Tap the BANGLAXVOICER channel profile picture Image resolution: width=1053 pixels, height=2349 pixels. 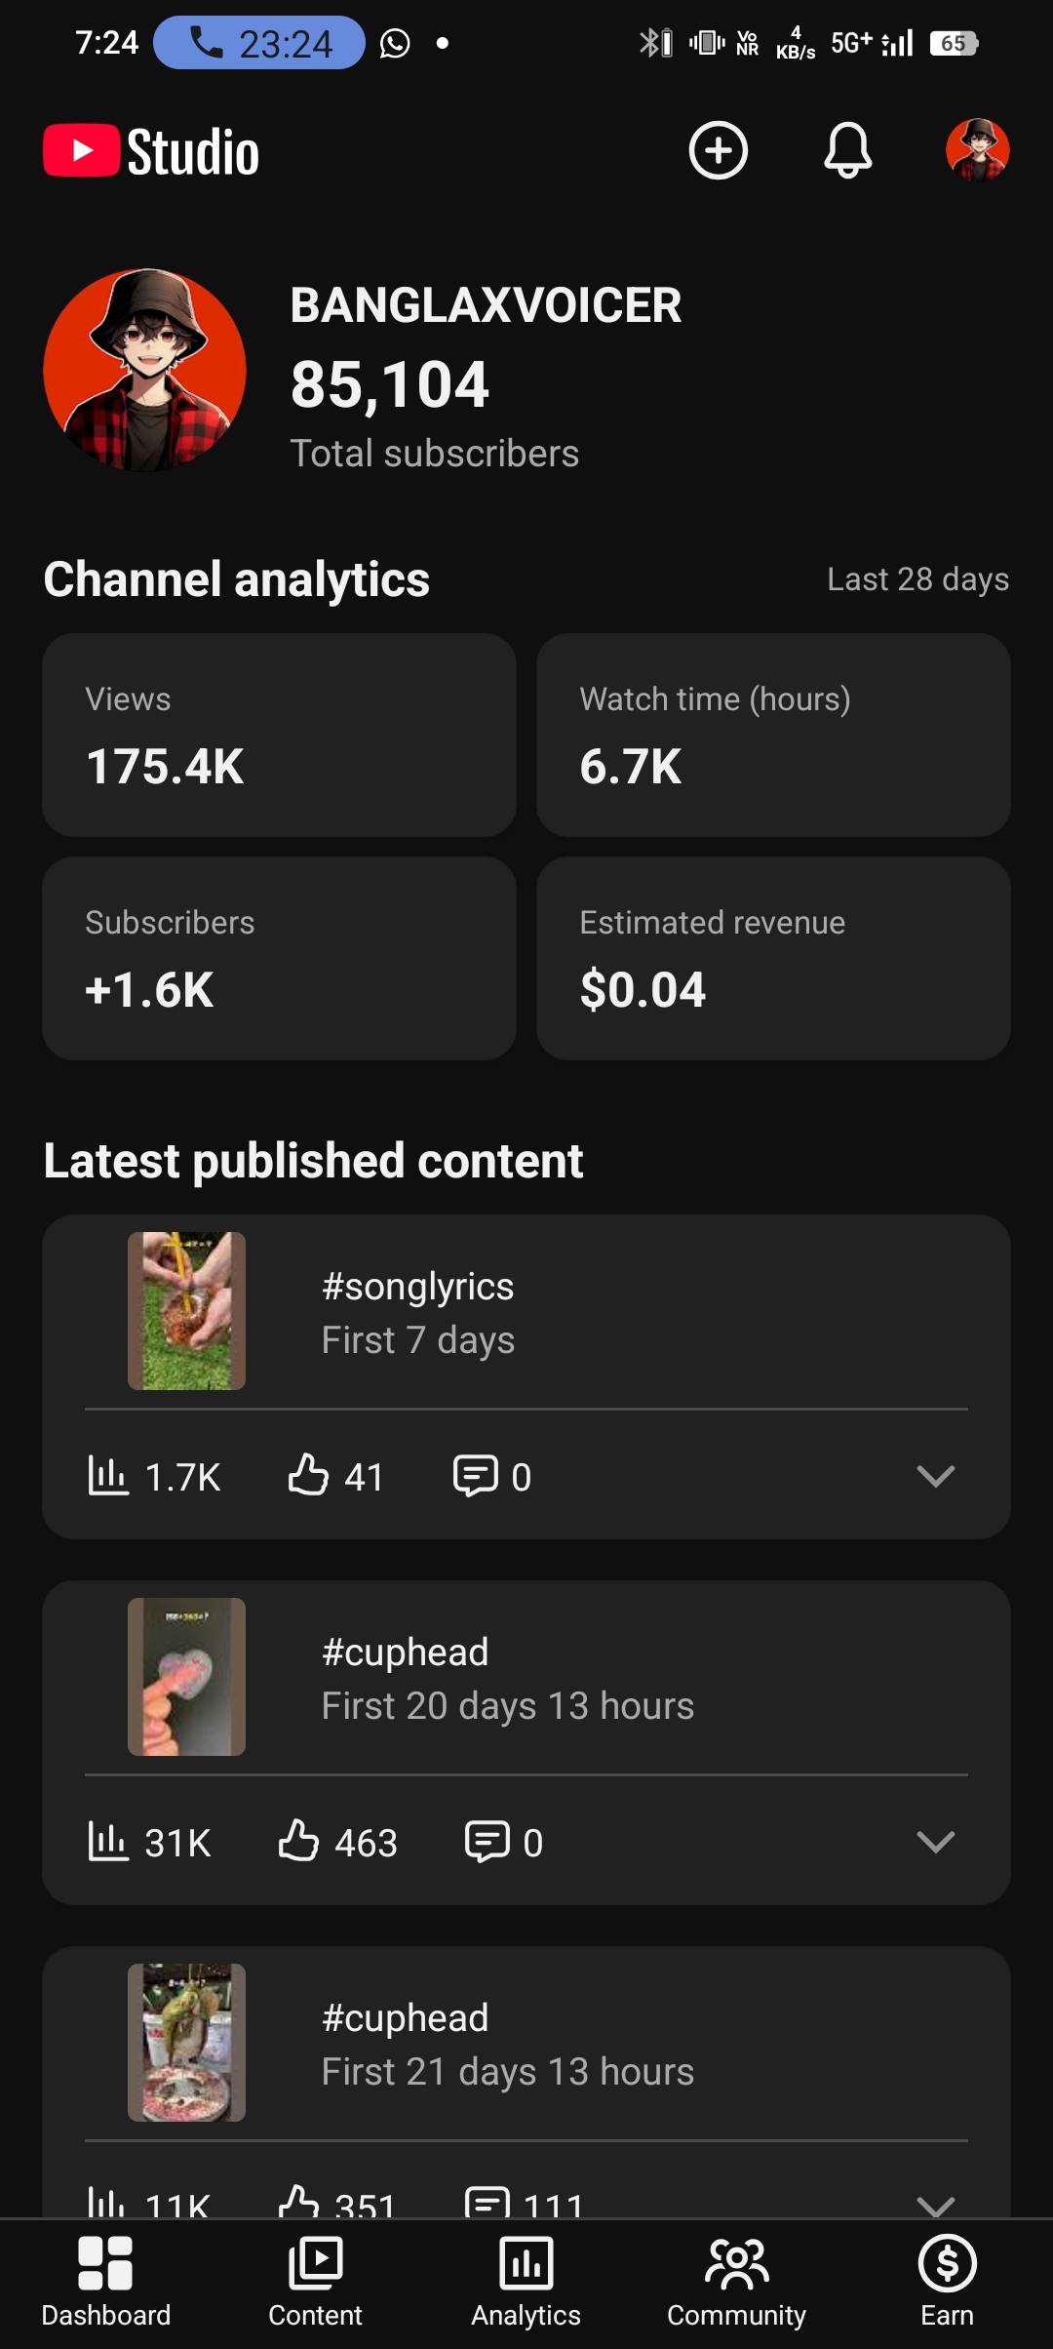click(x=145, y=371)
